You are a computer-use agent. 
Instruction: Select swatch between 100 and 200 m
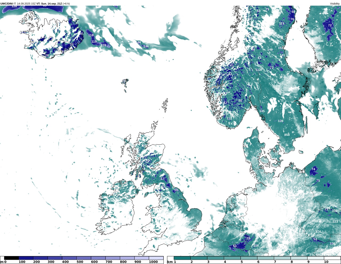26,258
